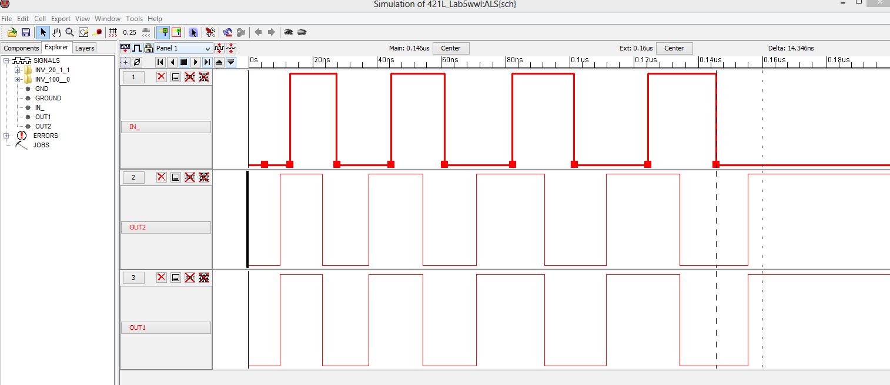Viewport: 890px width, 385px height.
Task: Go back with the left arrow
Action: [258, 32]
